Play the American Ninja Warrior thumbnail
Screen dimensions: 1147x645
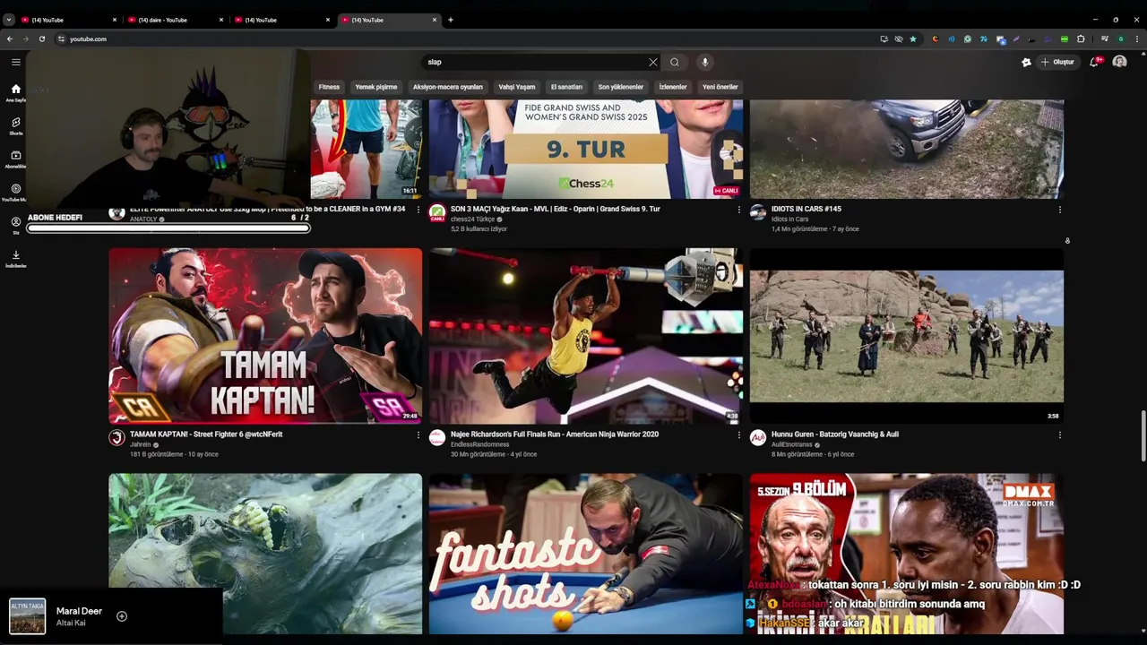(586, 336)
